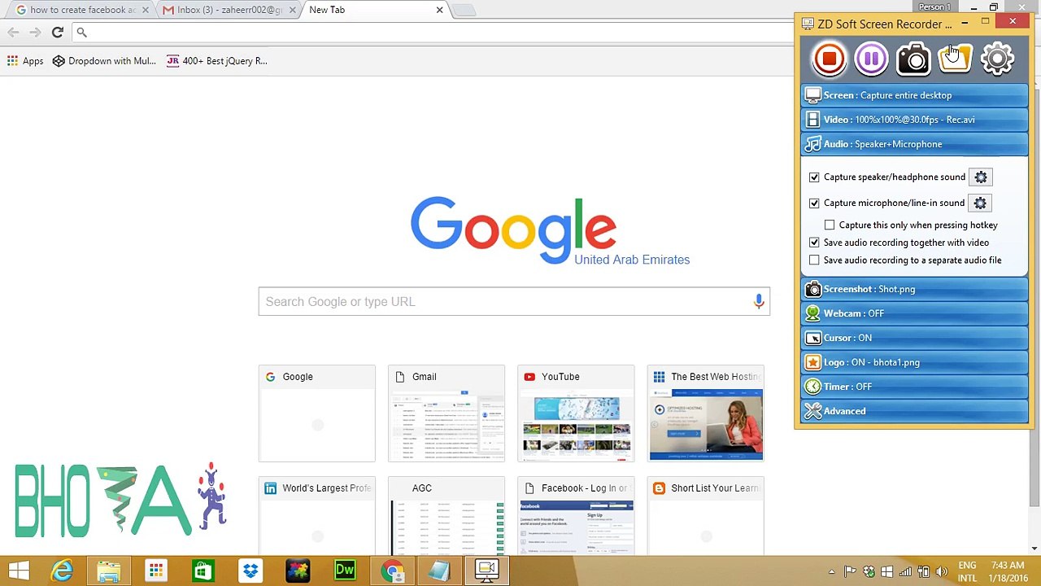Open the '400+ Best jQuery R...' bookmark
This screenshot has width=1041, height=586.
tap(216, 61)
